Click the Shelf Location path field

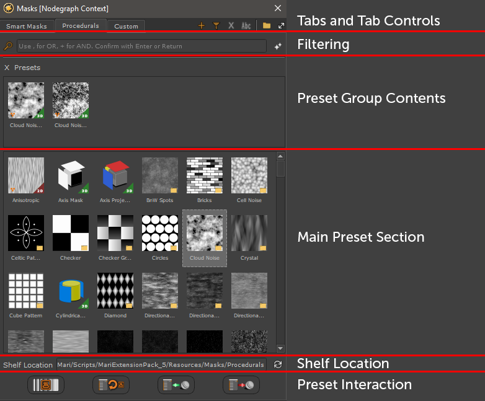tap(161, 365)
